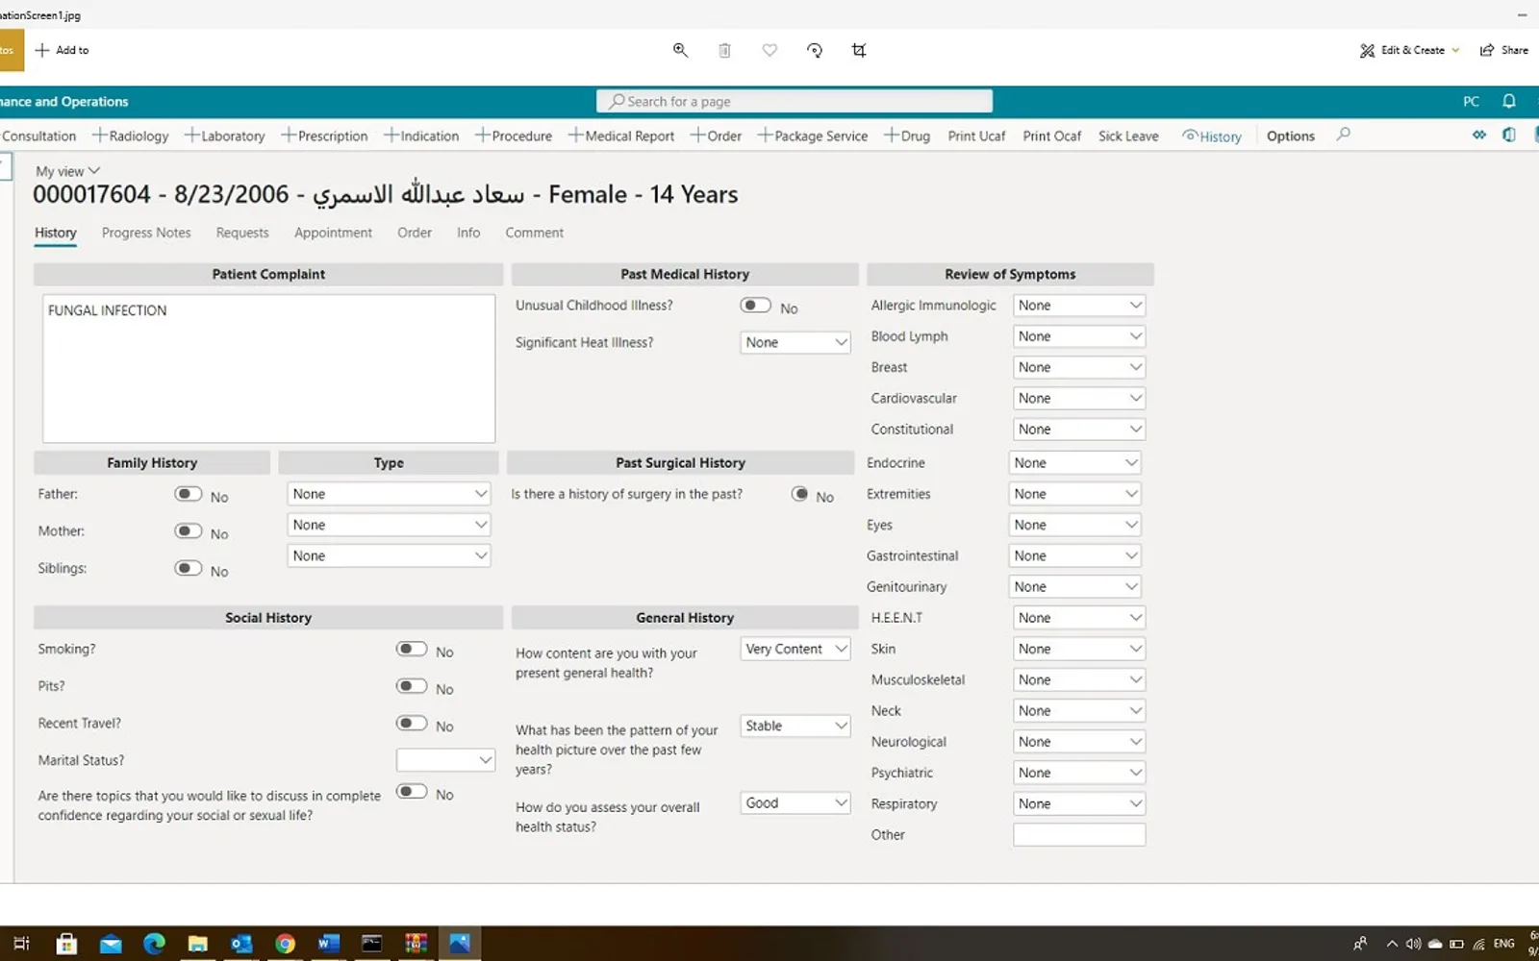Viewport: 1539px width, 961px height.
Task: Open Outlook from the taskbar
Action: coord(241,944)
